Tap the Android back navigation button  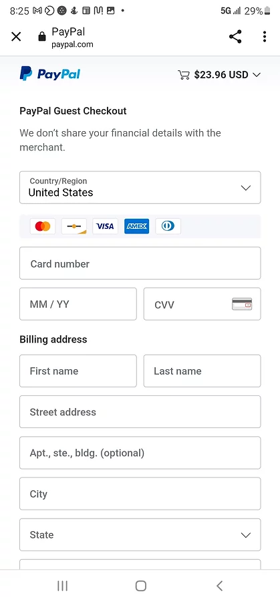click(x=219, y=585)
